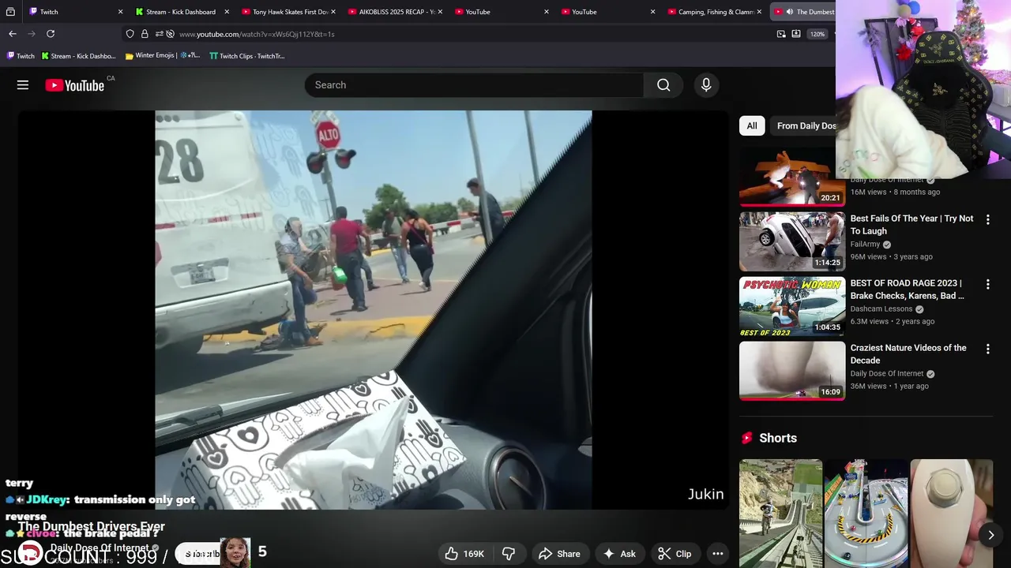
Task: Open options menu for Best Fails video
Action: [x=987, y=219]
